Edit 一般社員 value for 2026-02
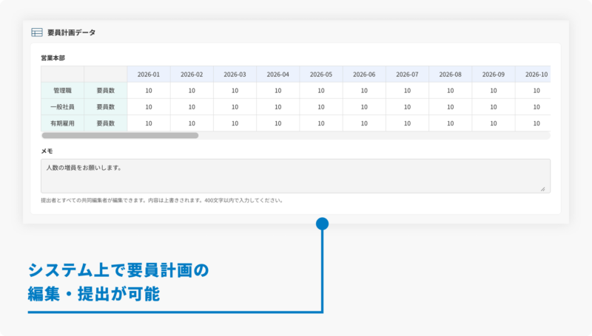This screenshot has width=592, height=336. tap(192, 107)
